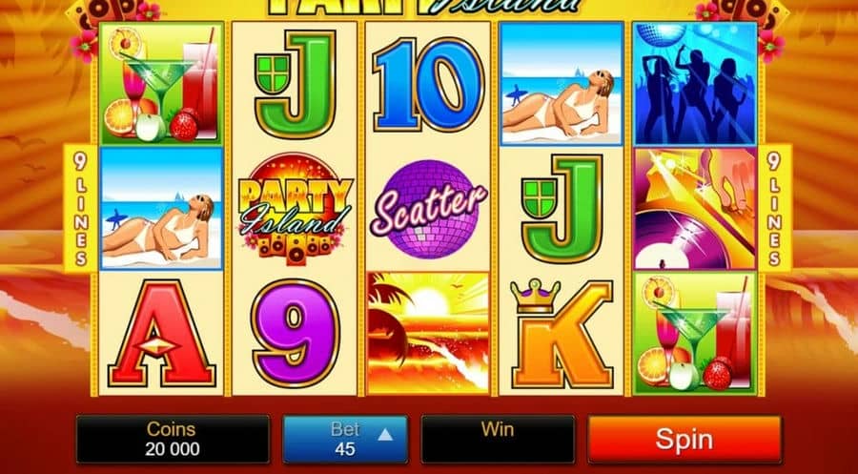Click the Spin button
The height and width of the screenshot is (474, 858).
click(x=684, y=440)
